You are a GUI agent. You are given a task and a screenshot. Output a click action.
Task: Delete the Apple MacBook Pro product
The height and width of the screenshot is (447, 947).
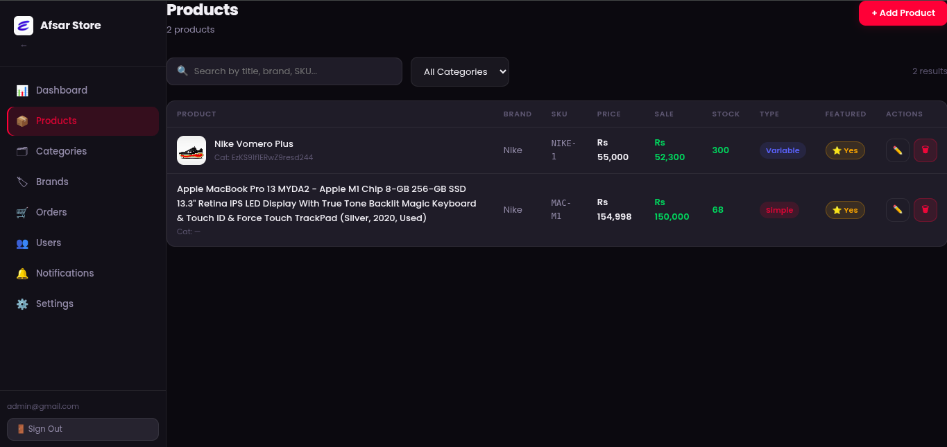pos(925,210)
